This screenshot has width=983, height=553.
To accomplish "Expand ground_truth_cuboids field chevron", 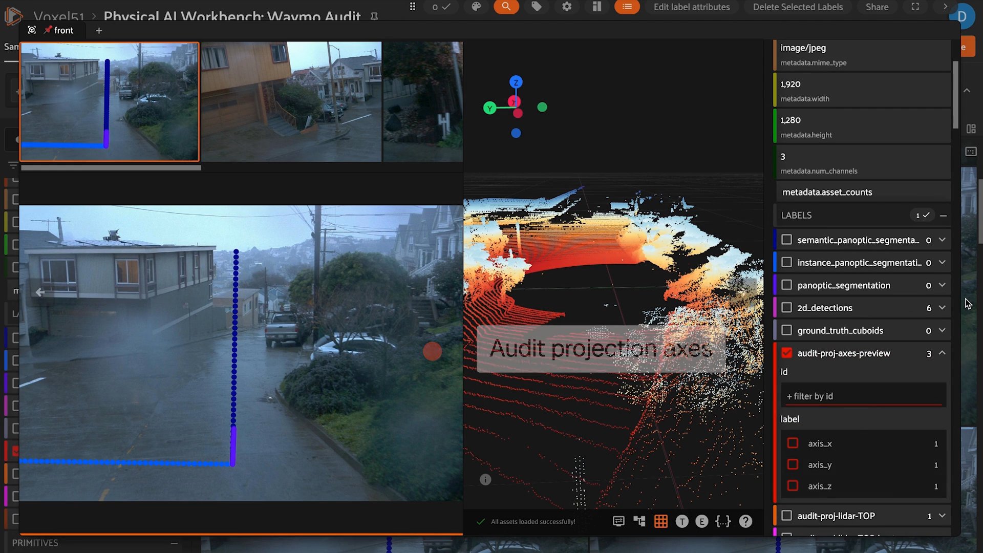I will point(942,330).
